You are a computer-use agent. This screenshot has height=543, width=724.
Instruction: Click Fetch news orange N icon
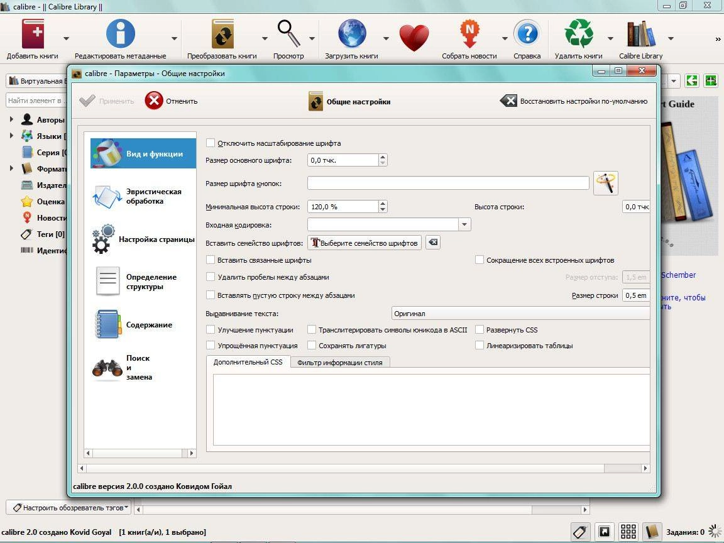coord(469,34)
